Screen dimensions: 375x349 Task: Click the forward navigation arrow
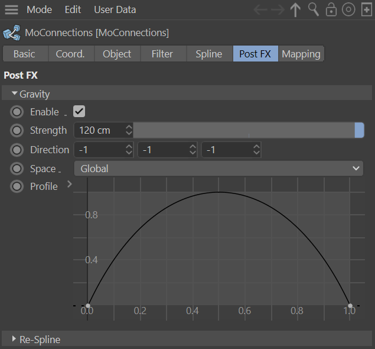point(277,9)
